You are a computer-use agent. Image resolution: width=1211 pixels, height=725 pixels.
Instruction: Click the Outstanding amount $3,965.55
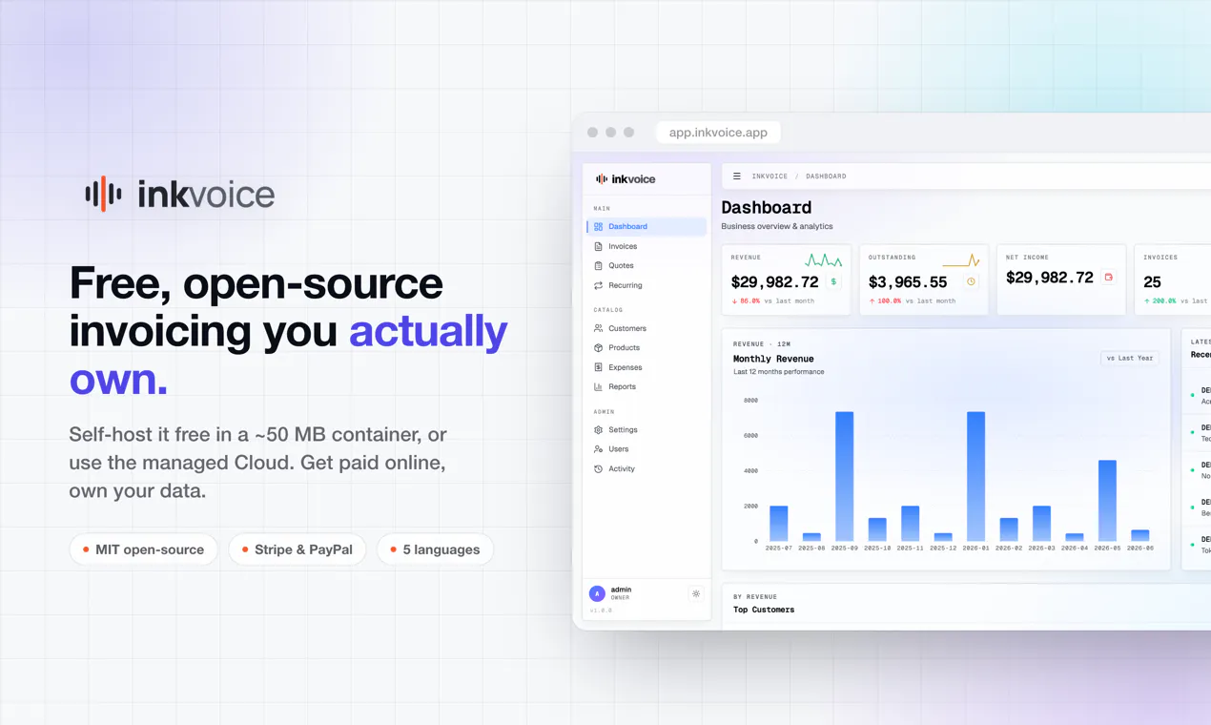[908, 282]
